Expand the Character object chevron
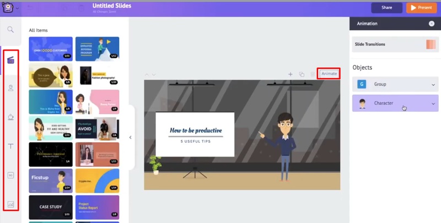The height and width of the screenshot is (223, 441). [x=433, y=104]
